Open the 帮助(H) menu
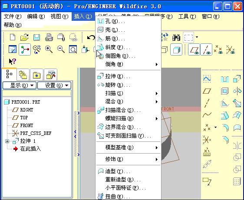 click(x=13, y=25)
